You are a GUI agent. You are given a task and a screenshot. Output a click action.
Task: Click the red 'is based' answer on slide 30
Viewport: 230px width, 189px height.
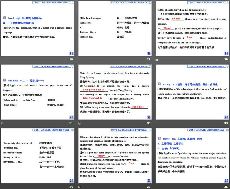pyautogui.click(x=176, y=19)
